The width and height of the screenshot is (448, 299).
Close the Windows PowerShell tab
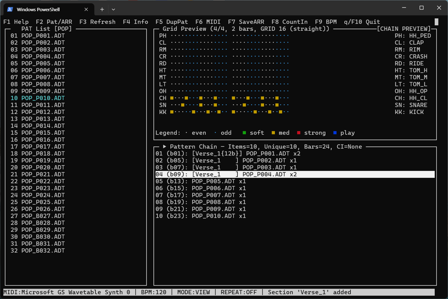tap(86, 9)
